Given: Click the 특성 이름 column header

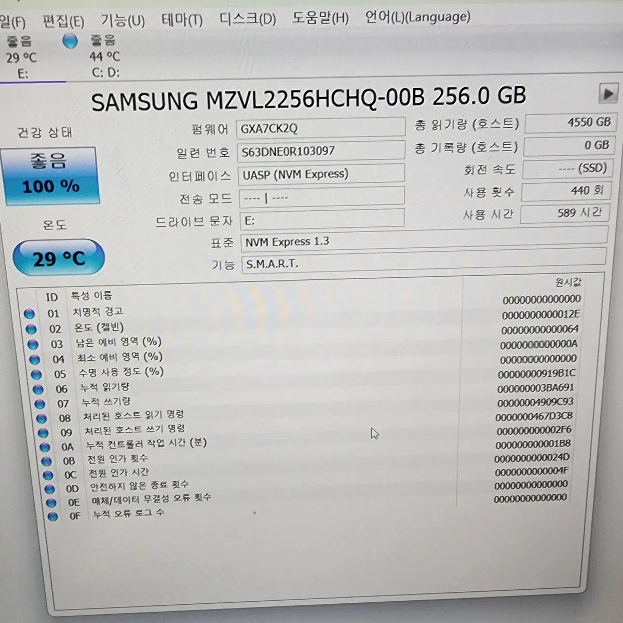Looking at the screenshot, I should pyautogui.click(x=91, y=296).
